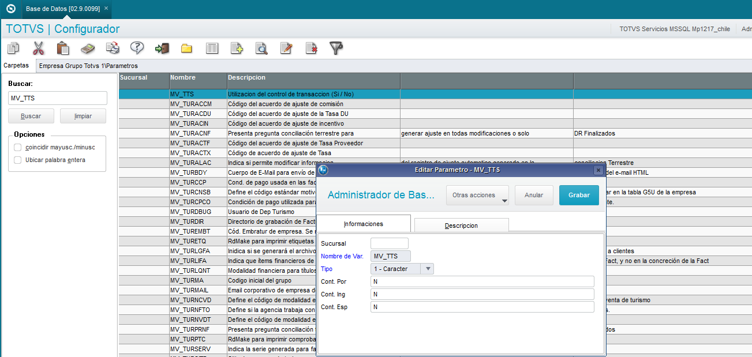Click the Cont. Esp input field
This screenshot has height=357, width=752.
[x=482, y=307]
